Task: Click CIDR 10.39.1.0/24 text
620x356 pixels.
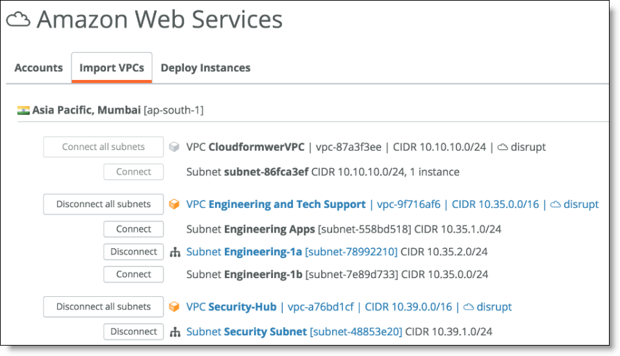Action: click(449, 331)
